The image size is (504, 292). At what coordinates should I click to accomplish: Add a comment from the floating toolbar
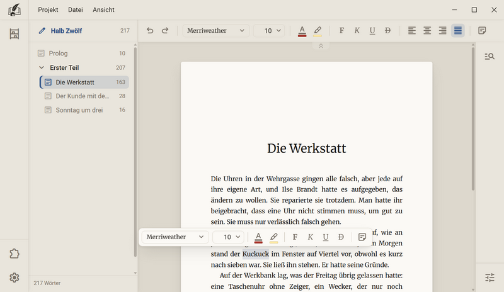point(362,237)
